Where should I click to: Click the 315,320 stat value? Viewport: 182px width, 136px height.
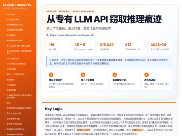[107, 45]
